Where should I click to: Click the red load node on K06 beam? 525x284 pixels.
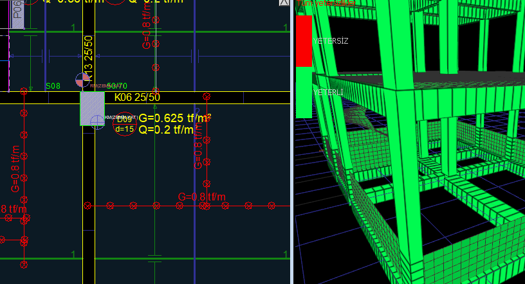(207, 96)
